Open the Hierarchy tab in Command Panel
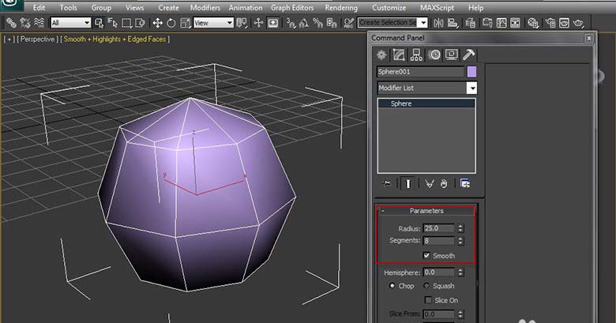Image resolution: width=616 pixels, height=323 pixels. click(417, 54)
